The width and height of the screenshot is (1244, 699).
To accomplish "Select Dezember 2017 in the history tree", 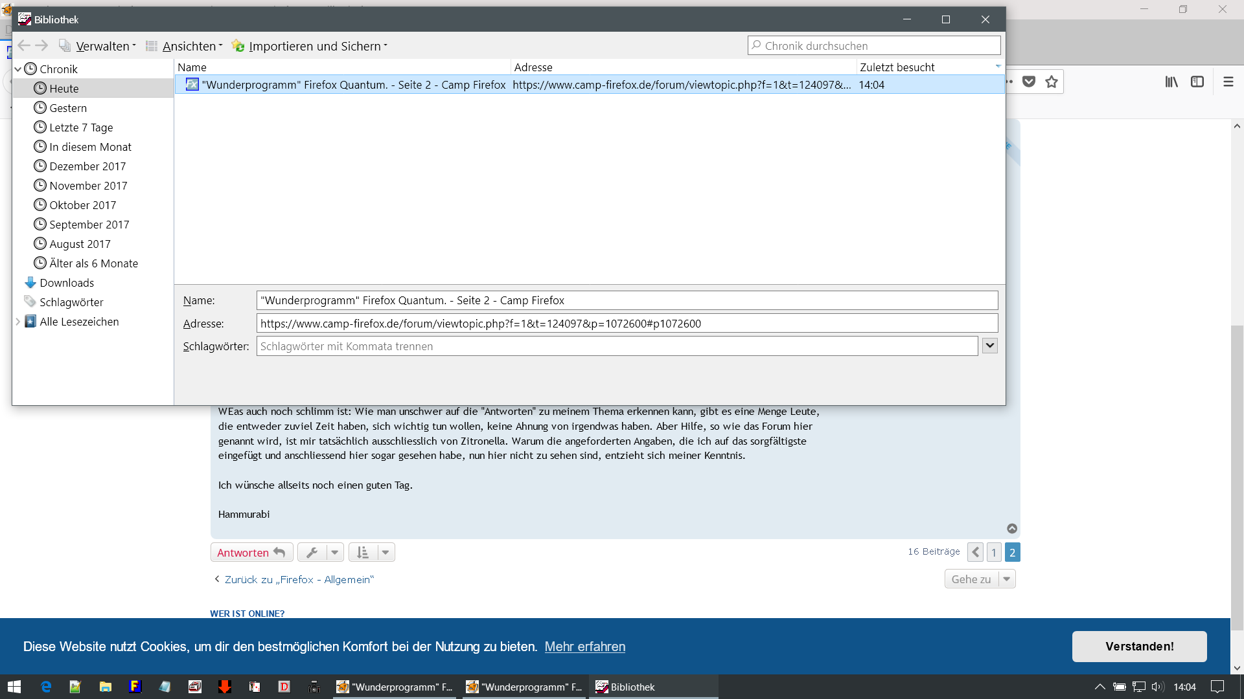I will [87, 166].
